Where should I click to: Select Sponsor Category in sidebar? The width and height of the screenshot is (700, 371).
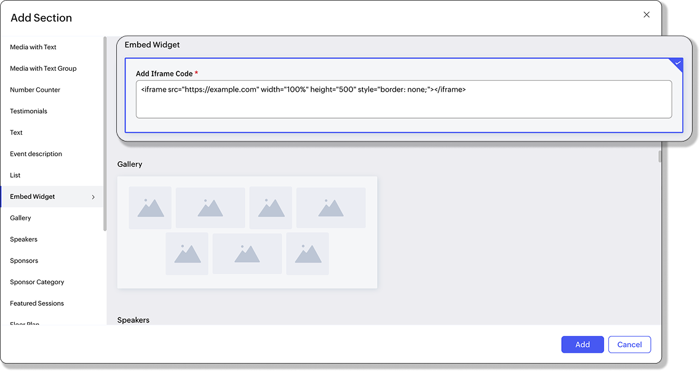pyautogui.click(x=37, y=282)
